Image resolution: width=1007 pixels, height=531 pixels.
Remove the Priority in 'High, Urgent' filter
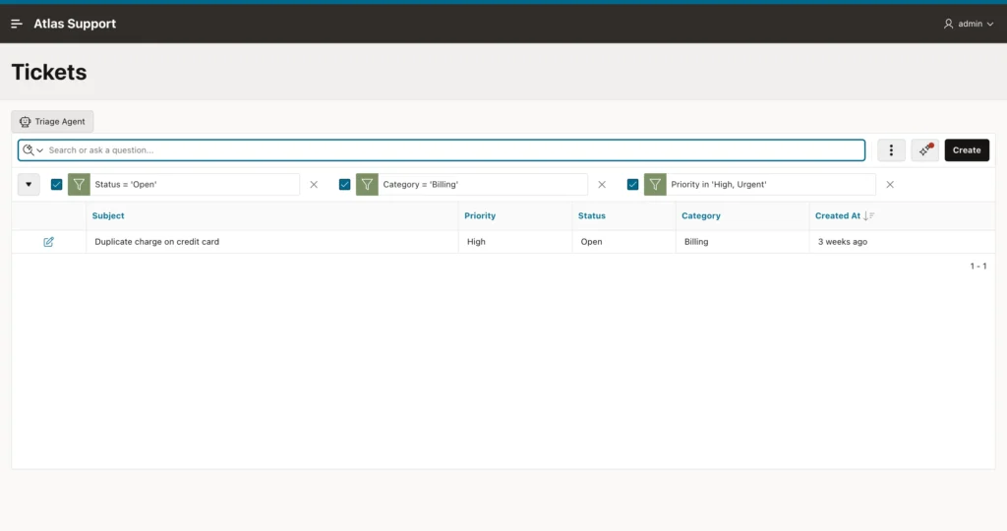pos(890,184)
